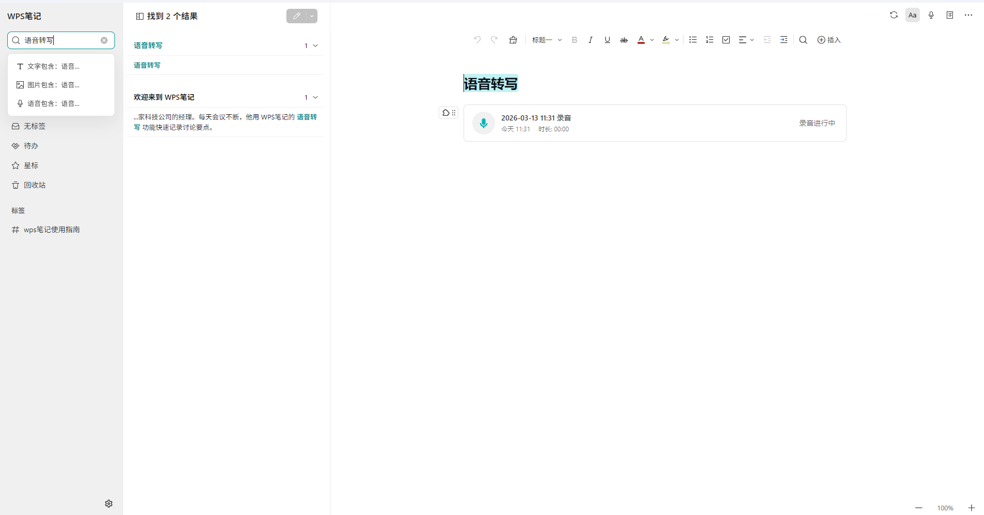Choose the 图片包含 search suggestion

click(61, 85)
